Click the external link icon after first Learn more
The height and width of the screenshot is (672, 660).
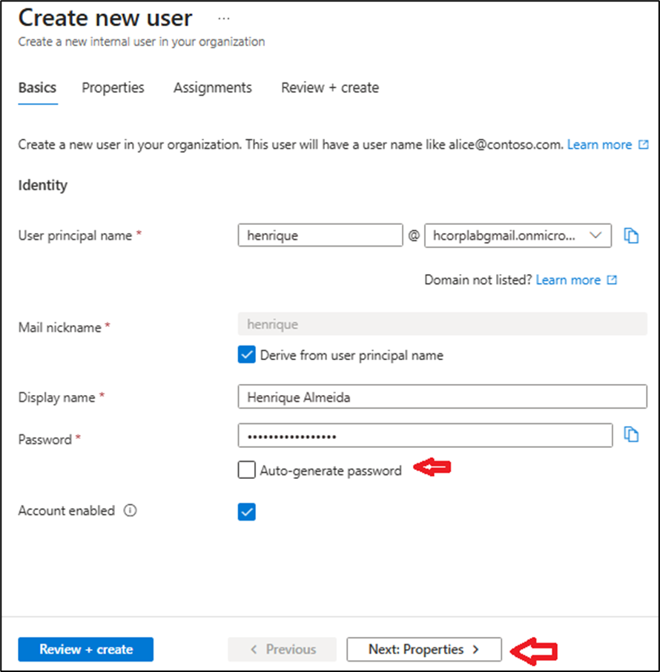point(644,145)
